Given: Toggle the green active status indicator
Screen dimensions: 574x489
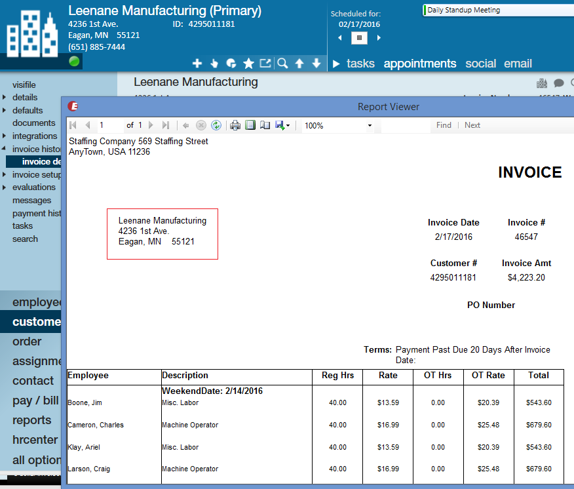Looking at the screenshot, I should click(x=74, y=62).
